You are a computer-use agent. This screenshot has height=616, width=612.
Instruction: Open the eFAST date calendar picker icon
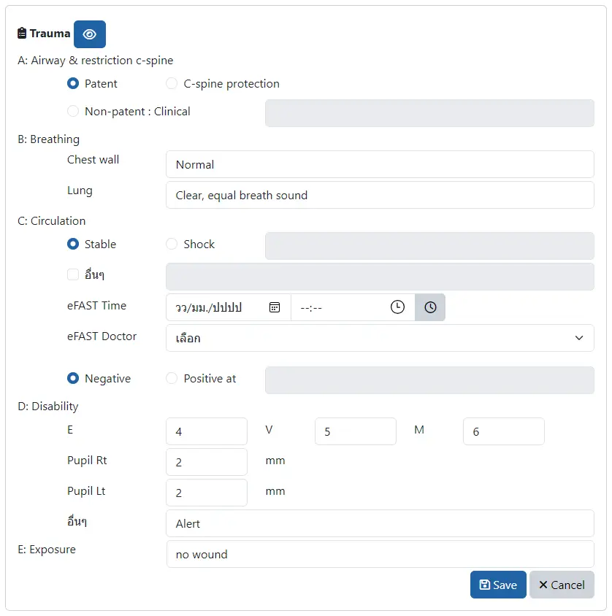click(275, 307)
